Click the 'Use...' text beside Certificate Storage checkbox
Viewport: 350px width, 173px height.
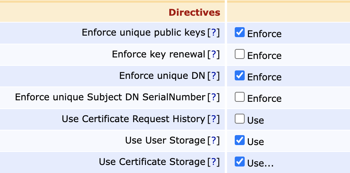click(260, 163)
